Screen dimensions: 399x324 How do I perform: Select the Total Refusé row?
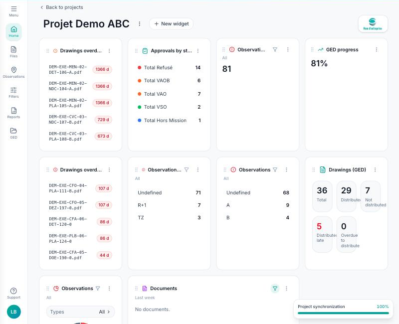[169, 68]
